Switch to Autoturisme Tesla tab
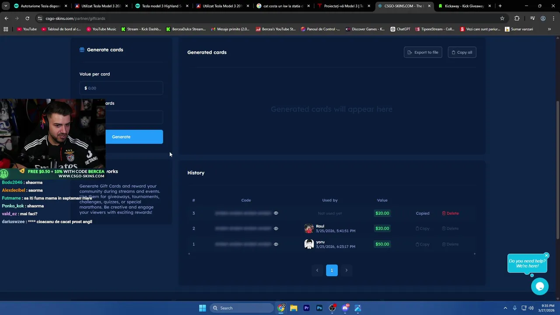Viewport: 560px width, 315px height. (x=39, y=6)
